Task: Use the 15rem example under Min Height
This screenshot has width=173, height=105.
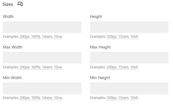Action: (x=123, y=98)
